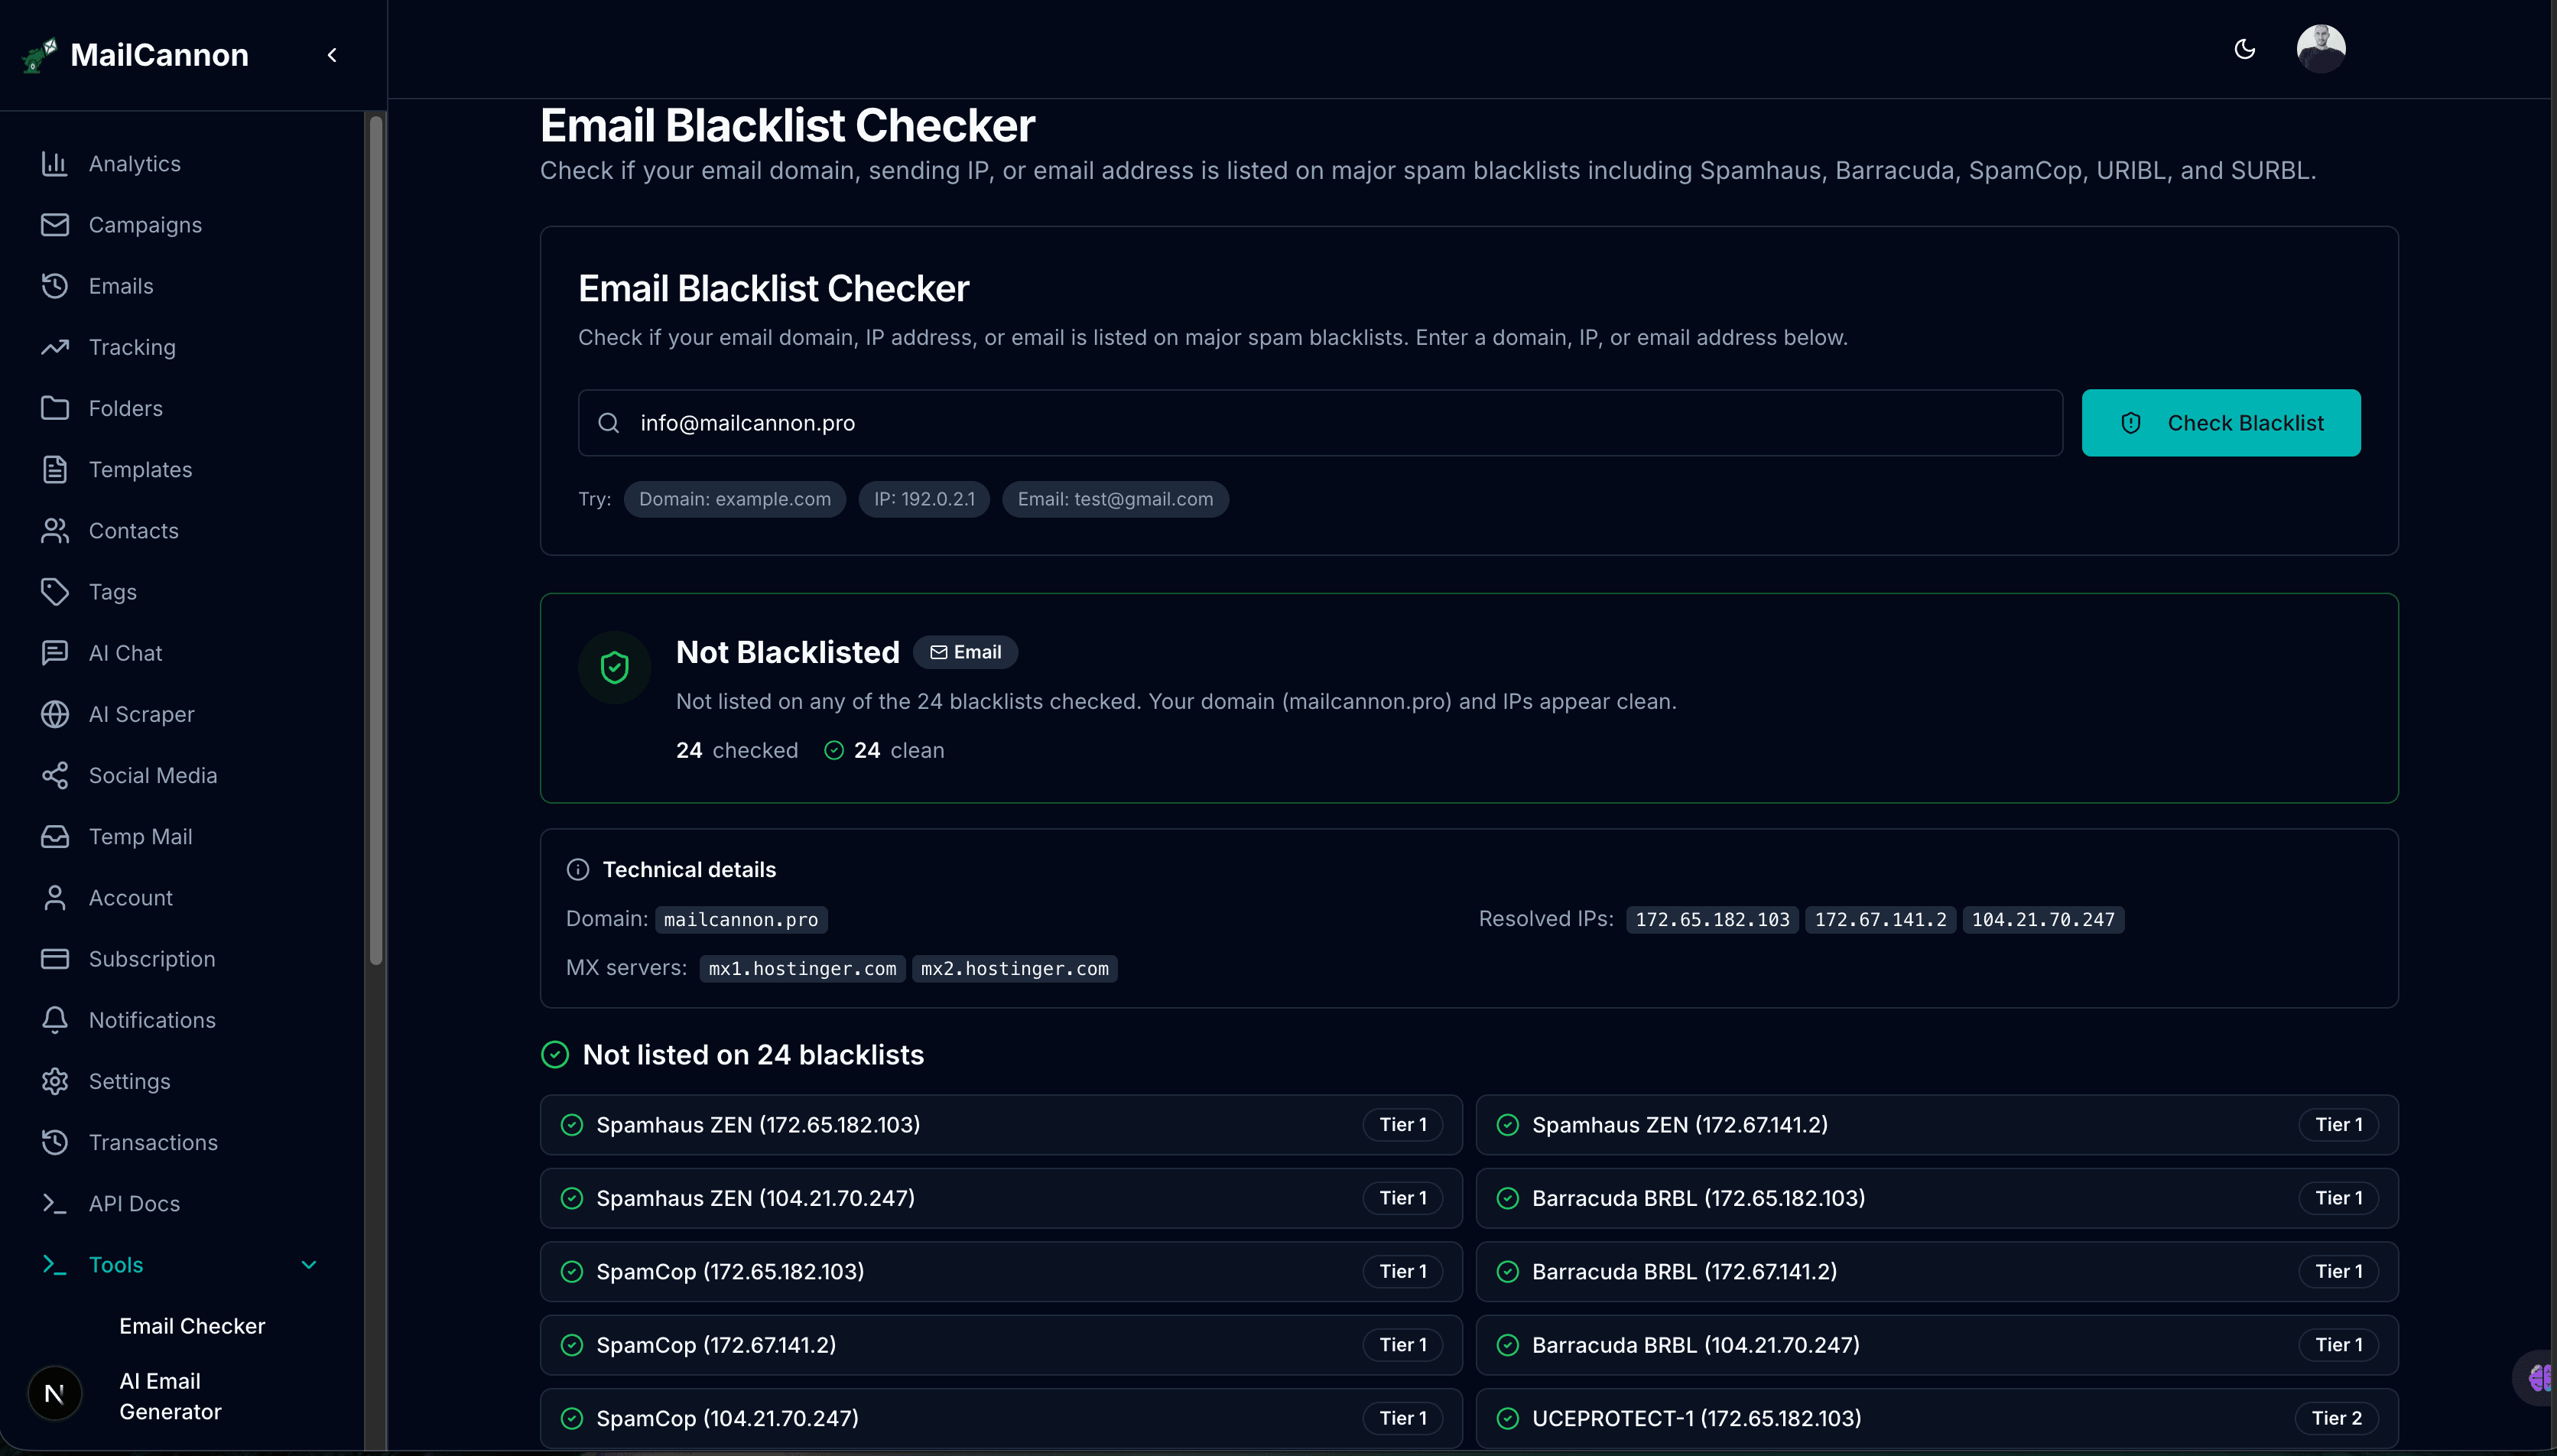Viewport: 2557px width, 1456px height.
Task: Open AI Email Generator tool
Action: click(170, 1396)
